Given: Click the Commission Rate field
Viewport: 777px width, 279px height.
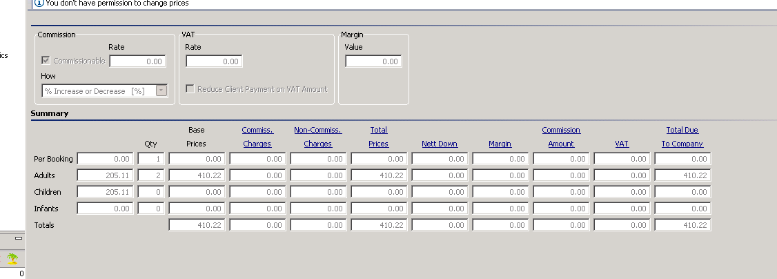Looking at the screenshot, I should coord(137,61).
